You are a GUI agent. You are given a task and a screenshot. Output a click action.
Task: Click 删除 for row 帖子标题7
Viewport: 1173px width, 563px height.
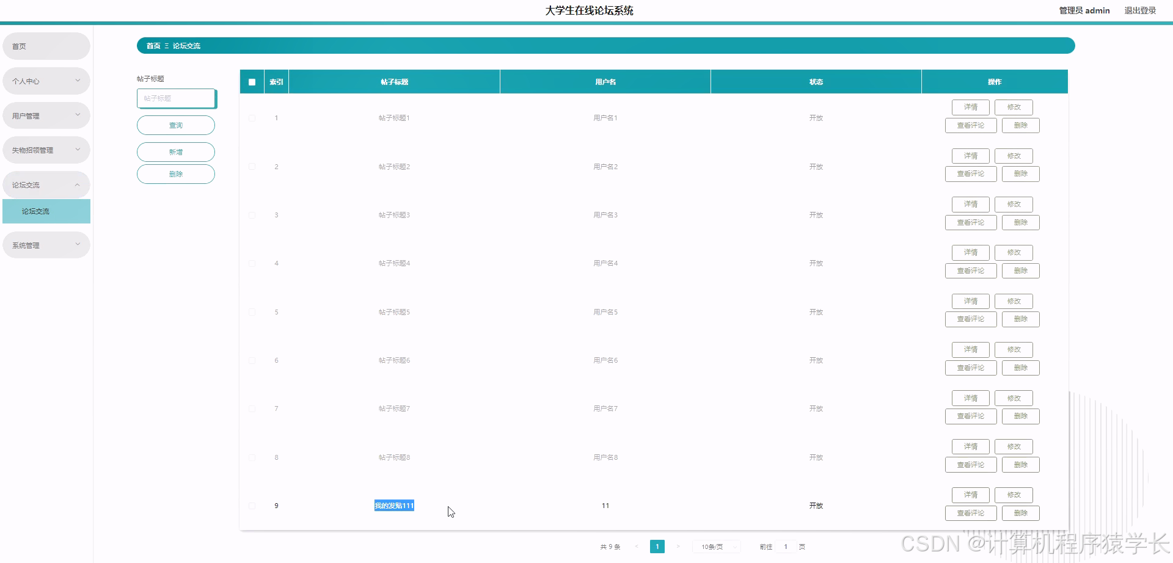[1020, 416]
